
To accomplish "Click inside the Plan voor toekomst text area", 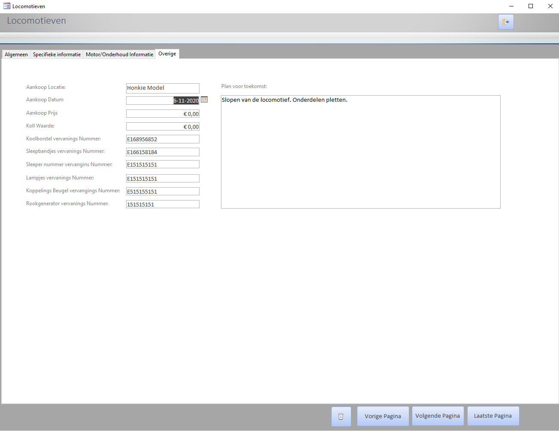I will click(x=361, y=152).
